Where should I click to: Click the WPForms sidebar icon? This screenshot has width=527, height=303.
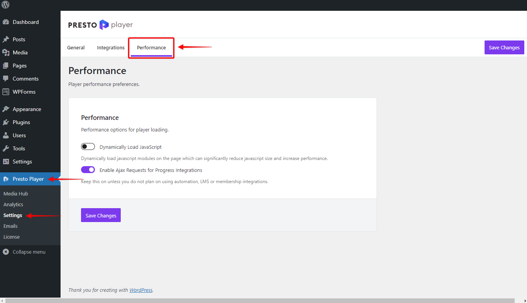(6, 92)
